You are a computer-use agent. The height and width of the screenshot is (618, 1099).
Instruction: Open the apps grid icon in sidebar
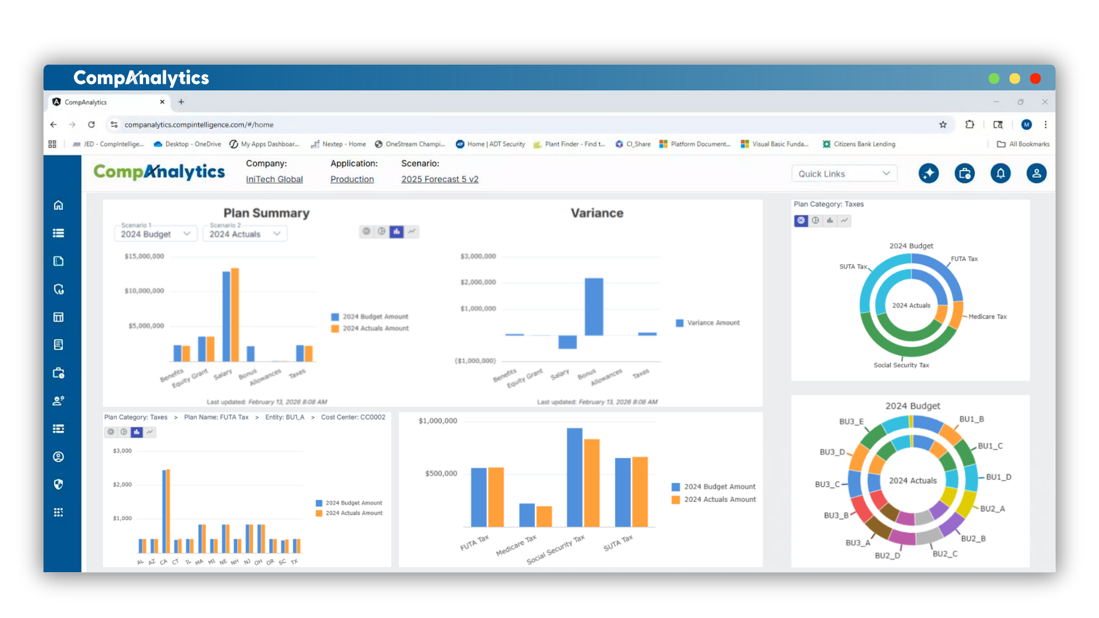[x=58, y=512]
